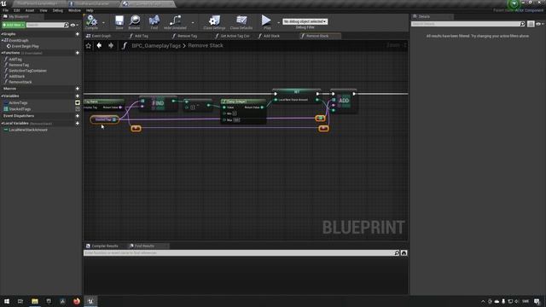Click the magnifier icon in Find Results bar

click(x=397, y=253)
